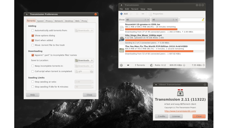Image resolution: width=228 pixels, height=128 pixels.
Task: Open License in About Transmission
Action: pyautogui.click(x=176, y=116)
